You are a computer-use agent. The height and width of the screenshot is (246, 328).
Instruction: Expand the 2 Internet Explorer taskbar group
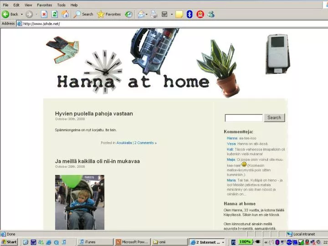click(207, 242)
